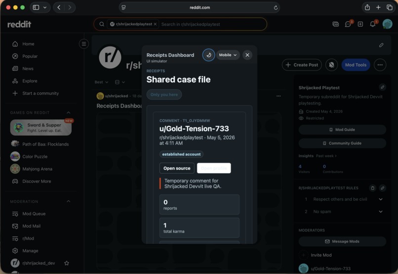398x274 pixels.
Task: Click the Safari back button
Action: point(59,7)
